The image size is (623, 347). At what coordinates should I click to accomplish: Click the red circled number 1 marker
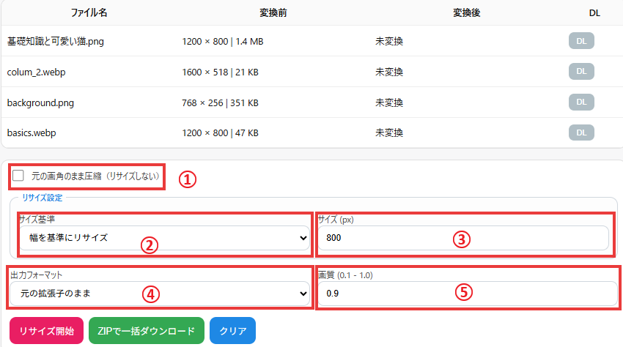188,179
